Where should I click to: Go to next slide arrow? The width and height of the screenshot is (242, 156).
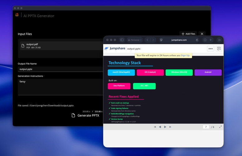pyautogui.click(x=165, y=127)
